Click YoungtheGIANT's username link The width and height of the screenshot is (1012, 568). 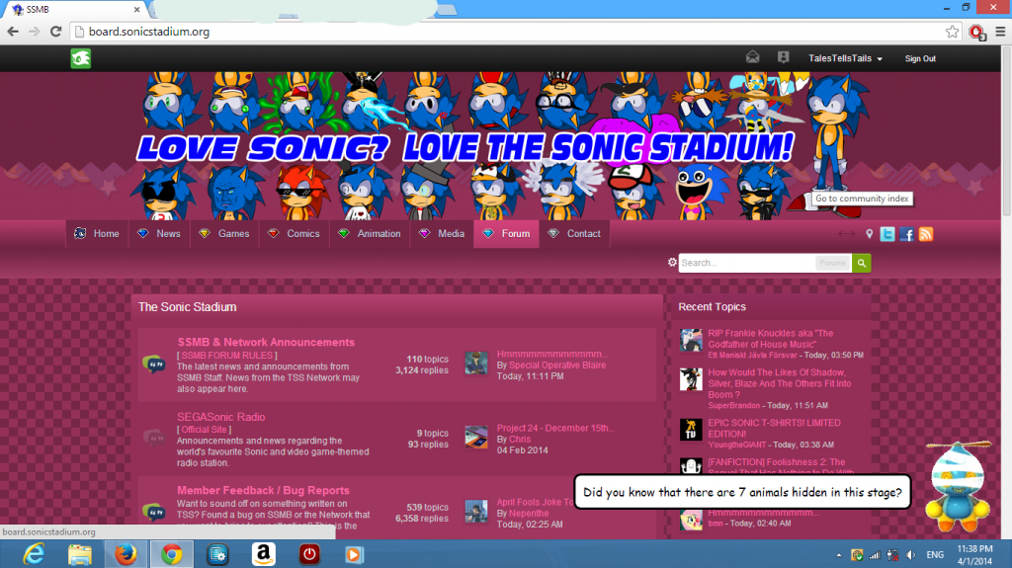(x=737, y=445)
